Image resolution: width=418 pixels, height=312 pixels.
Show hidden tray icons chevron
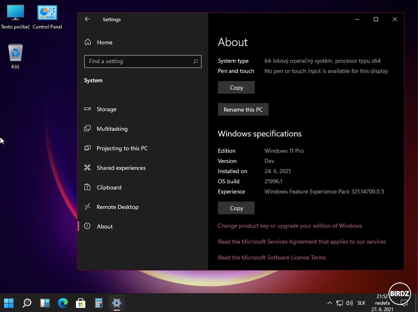click(x=329, y=303)
